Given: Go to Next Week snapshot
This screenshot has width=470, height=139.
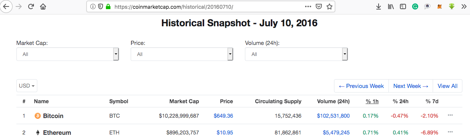Looking at the screenshot, I should tap(411, 86).
